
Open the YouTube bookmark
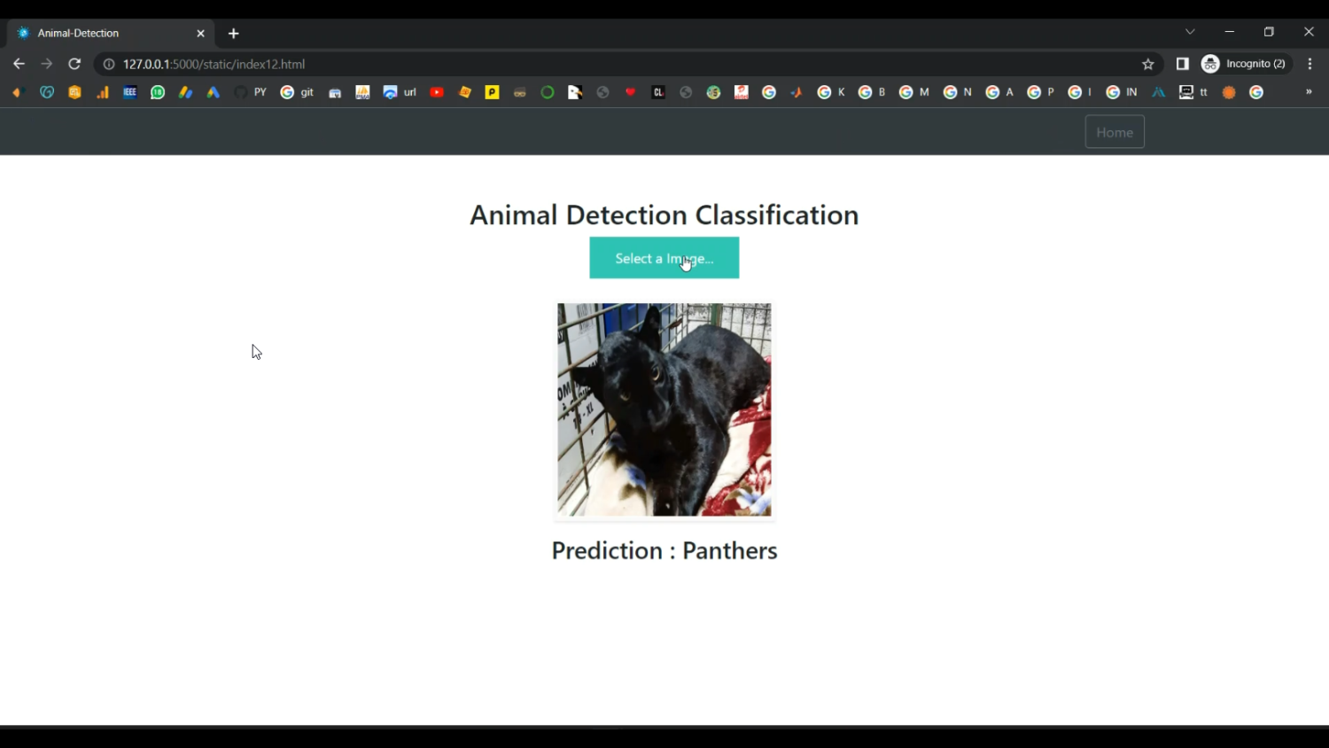(437, 92)
